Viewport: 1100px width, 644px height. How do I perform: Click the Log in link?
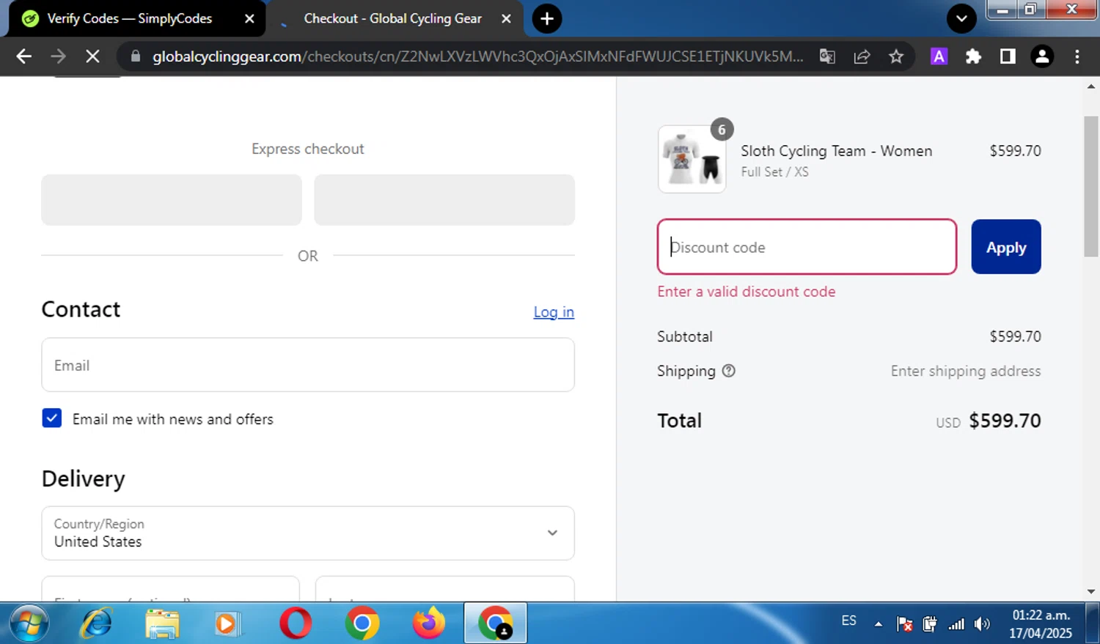[x=554, y=312]
